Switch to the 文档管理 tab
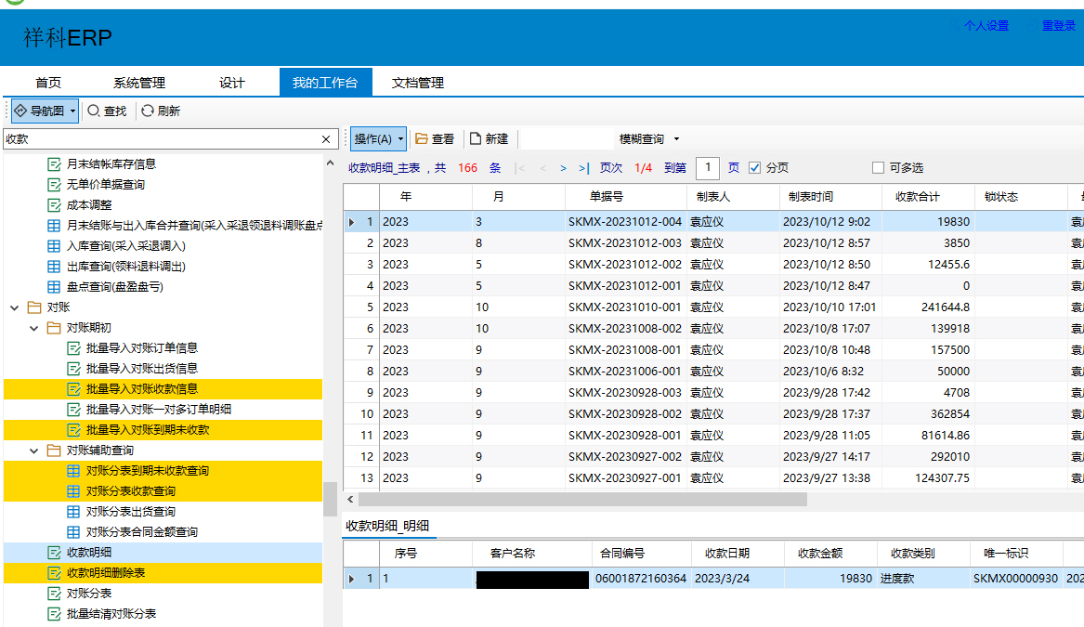The height and width of the screenshot is (627, 1084). 418,83
